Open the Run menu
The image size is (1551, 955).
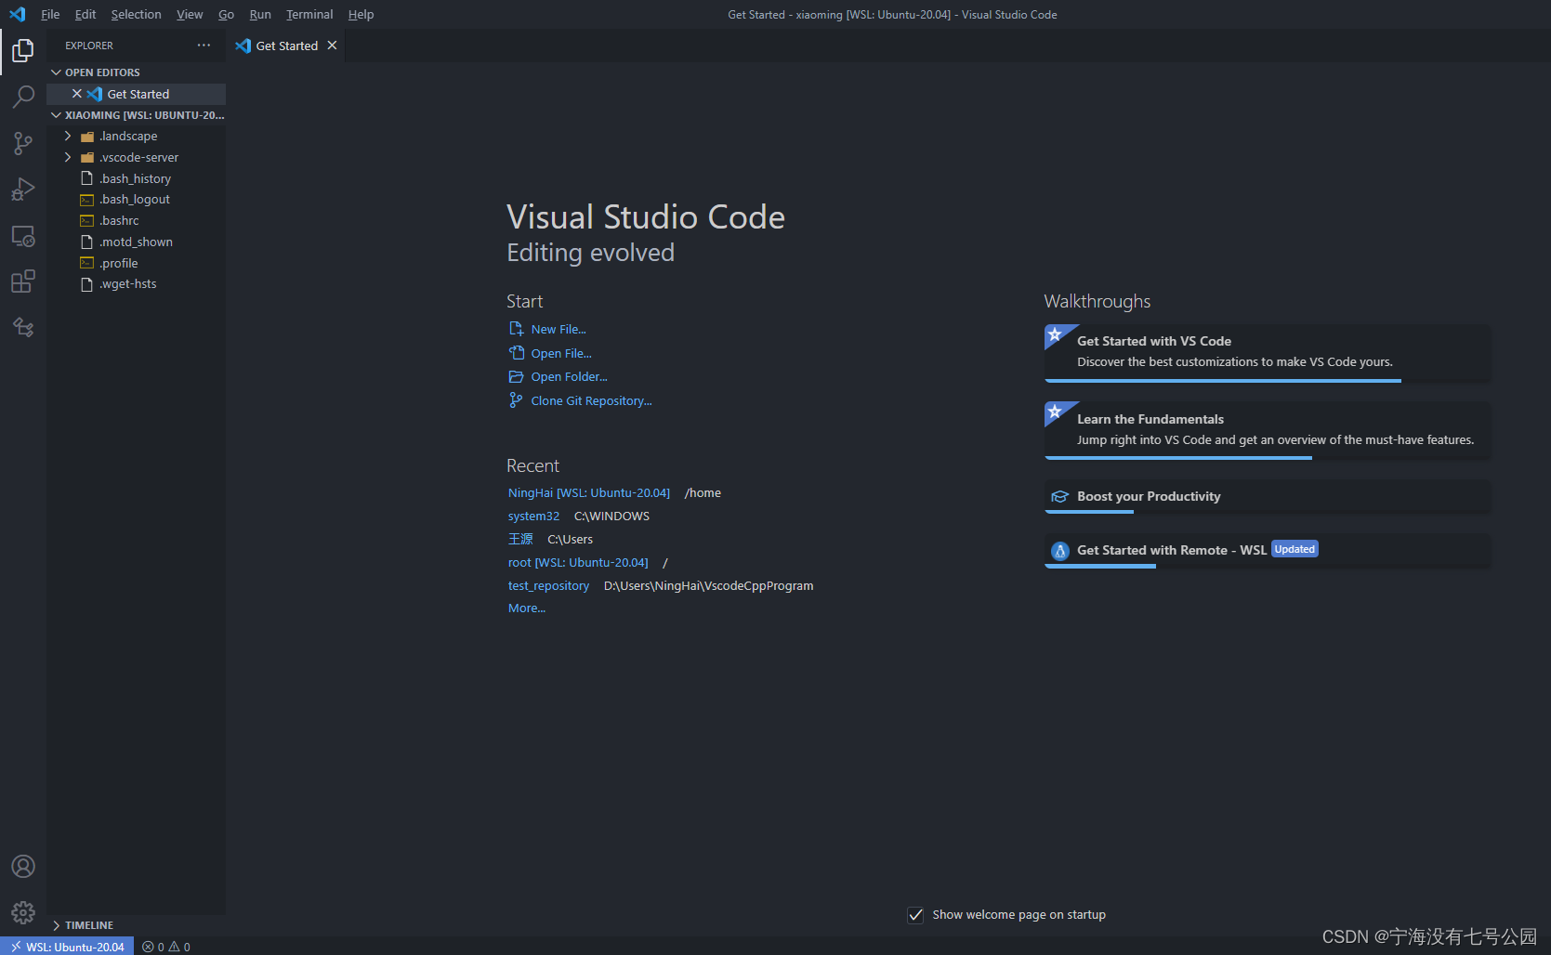pos(260,14)
